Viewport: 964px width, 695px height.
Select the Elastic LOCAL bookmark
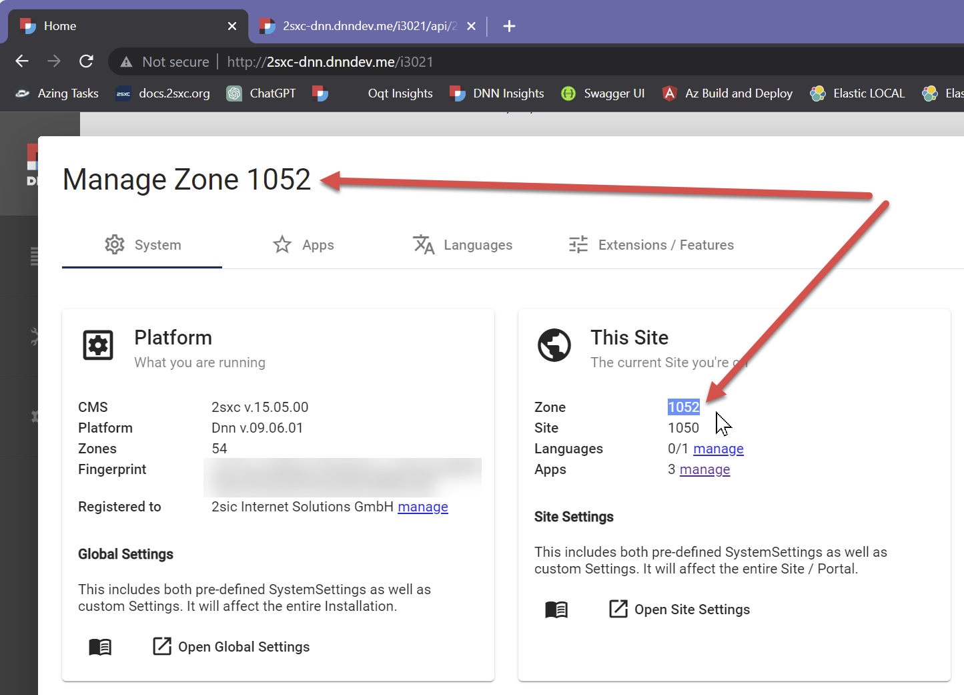(x=857, y=93)
